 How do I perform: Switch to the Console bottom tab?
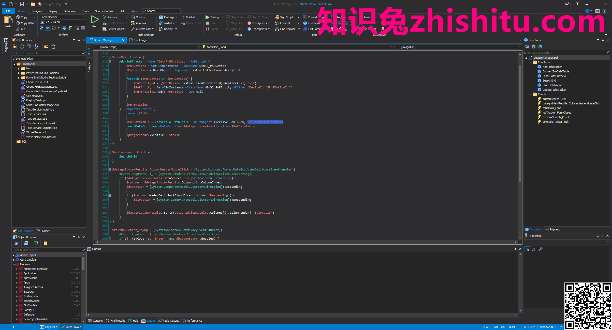pos(95,321)
